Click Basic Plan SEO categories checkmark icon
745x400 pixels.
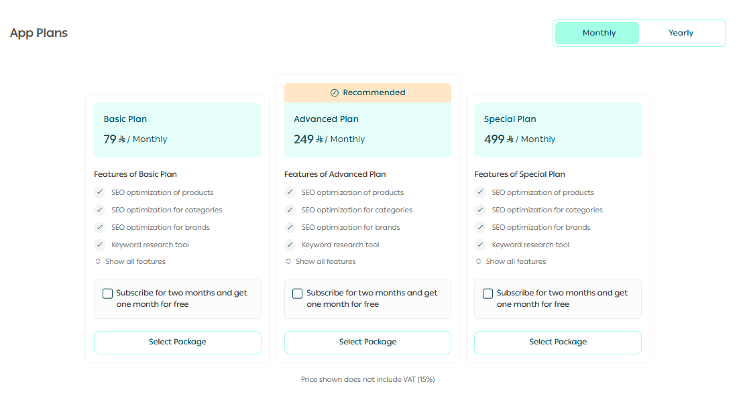pos(100,210)
